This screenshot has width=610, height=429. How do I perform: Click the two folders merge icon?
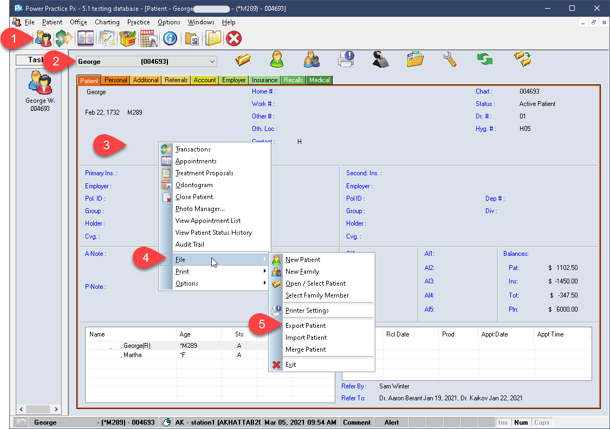click(x=522, y=60)
